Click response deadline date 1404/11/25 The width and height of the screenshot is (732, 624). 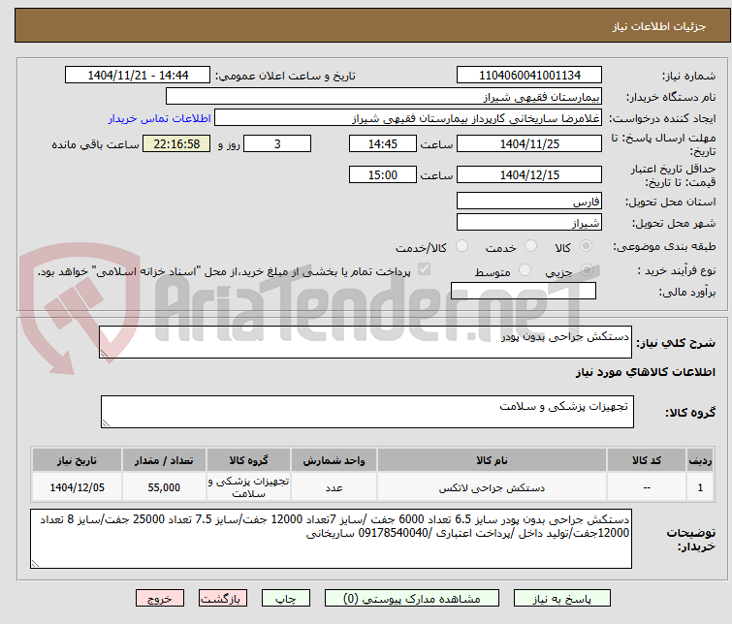[529, 143]
